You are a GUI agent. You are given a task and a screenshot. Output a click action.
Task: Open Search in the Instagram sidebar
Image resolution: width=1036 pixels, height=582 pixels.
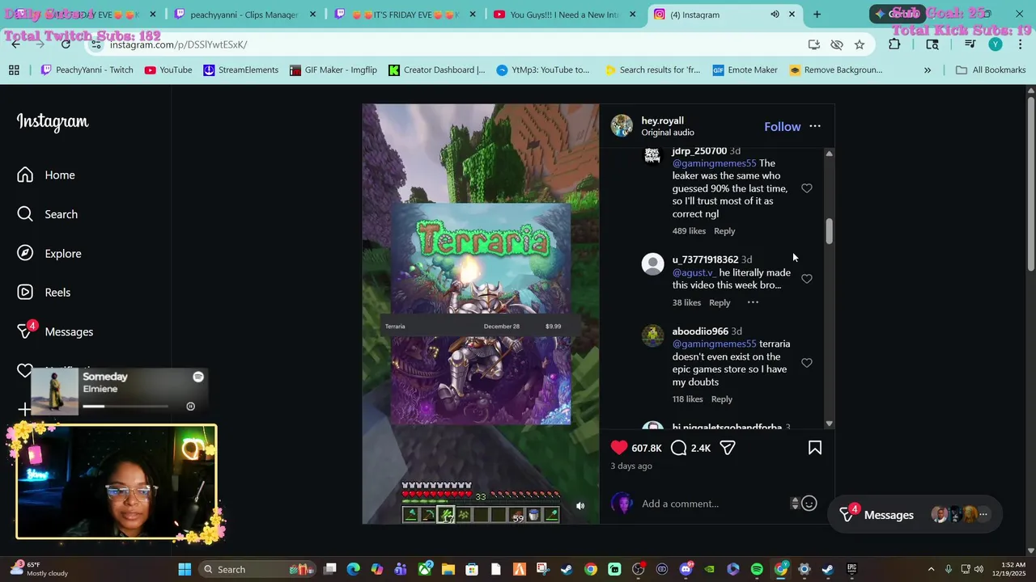click(48, 214)
